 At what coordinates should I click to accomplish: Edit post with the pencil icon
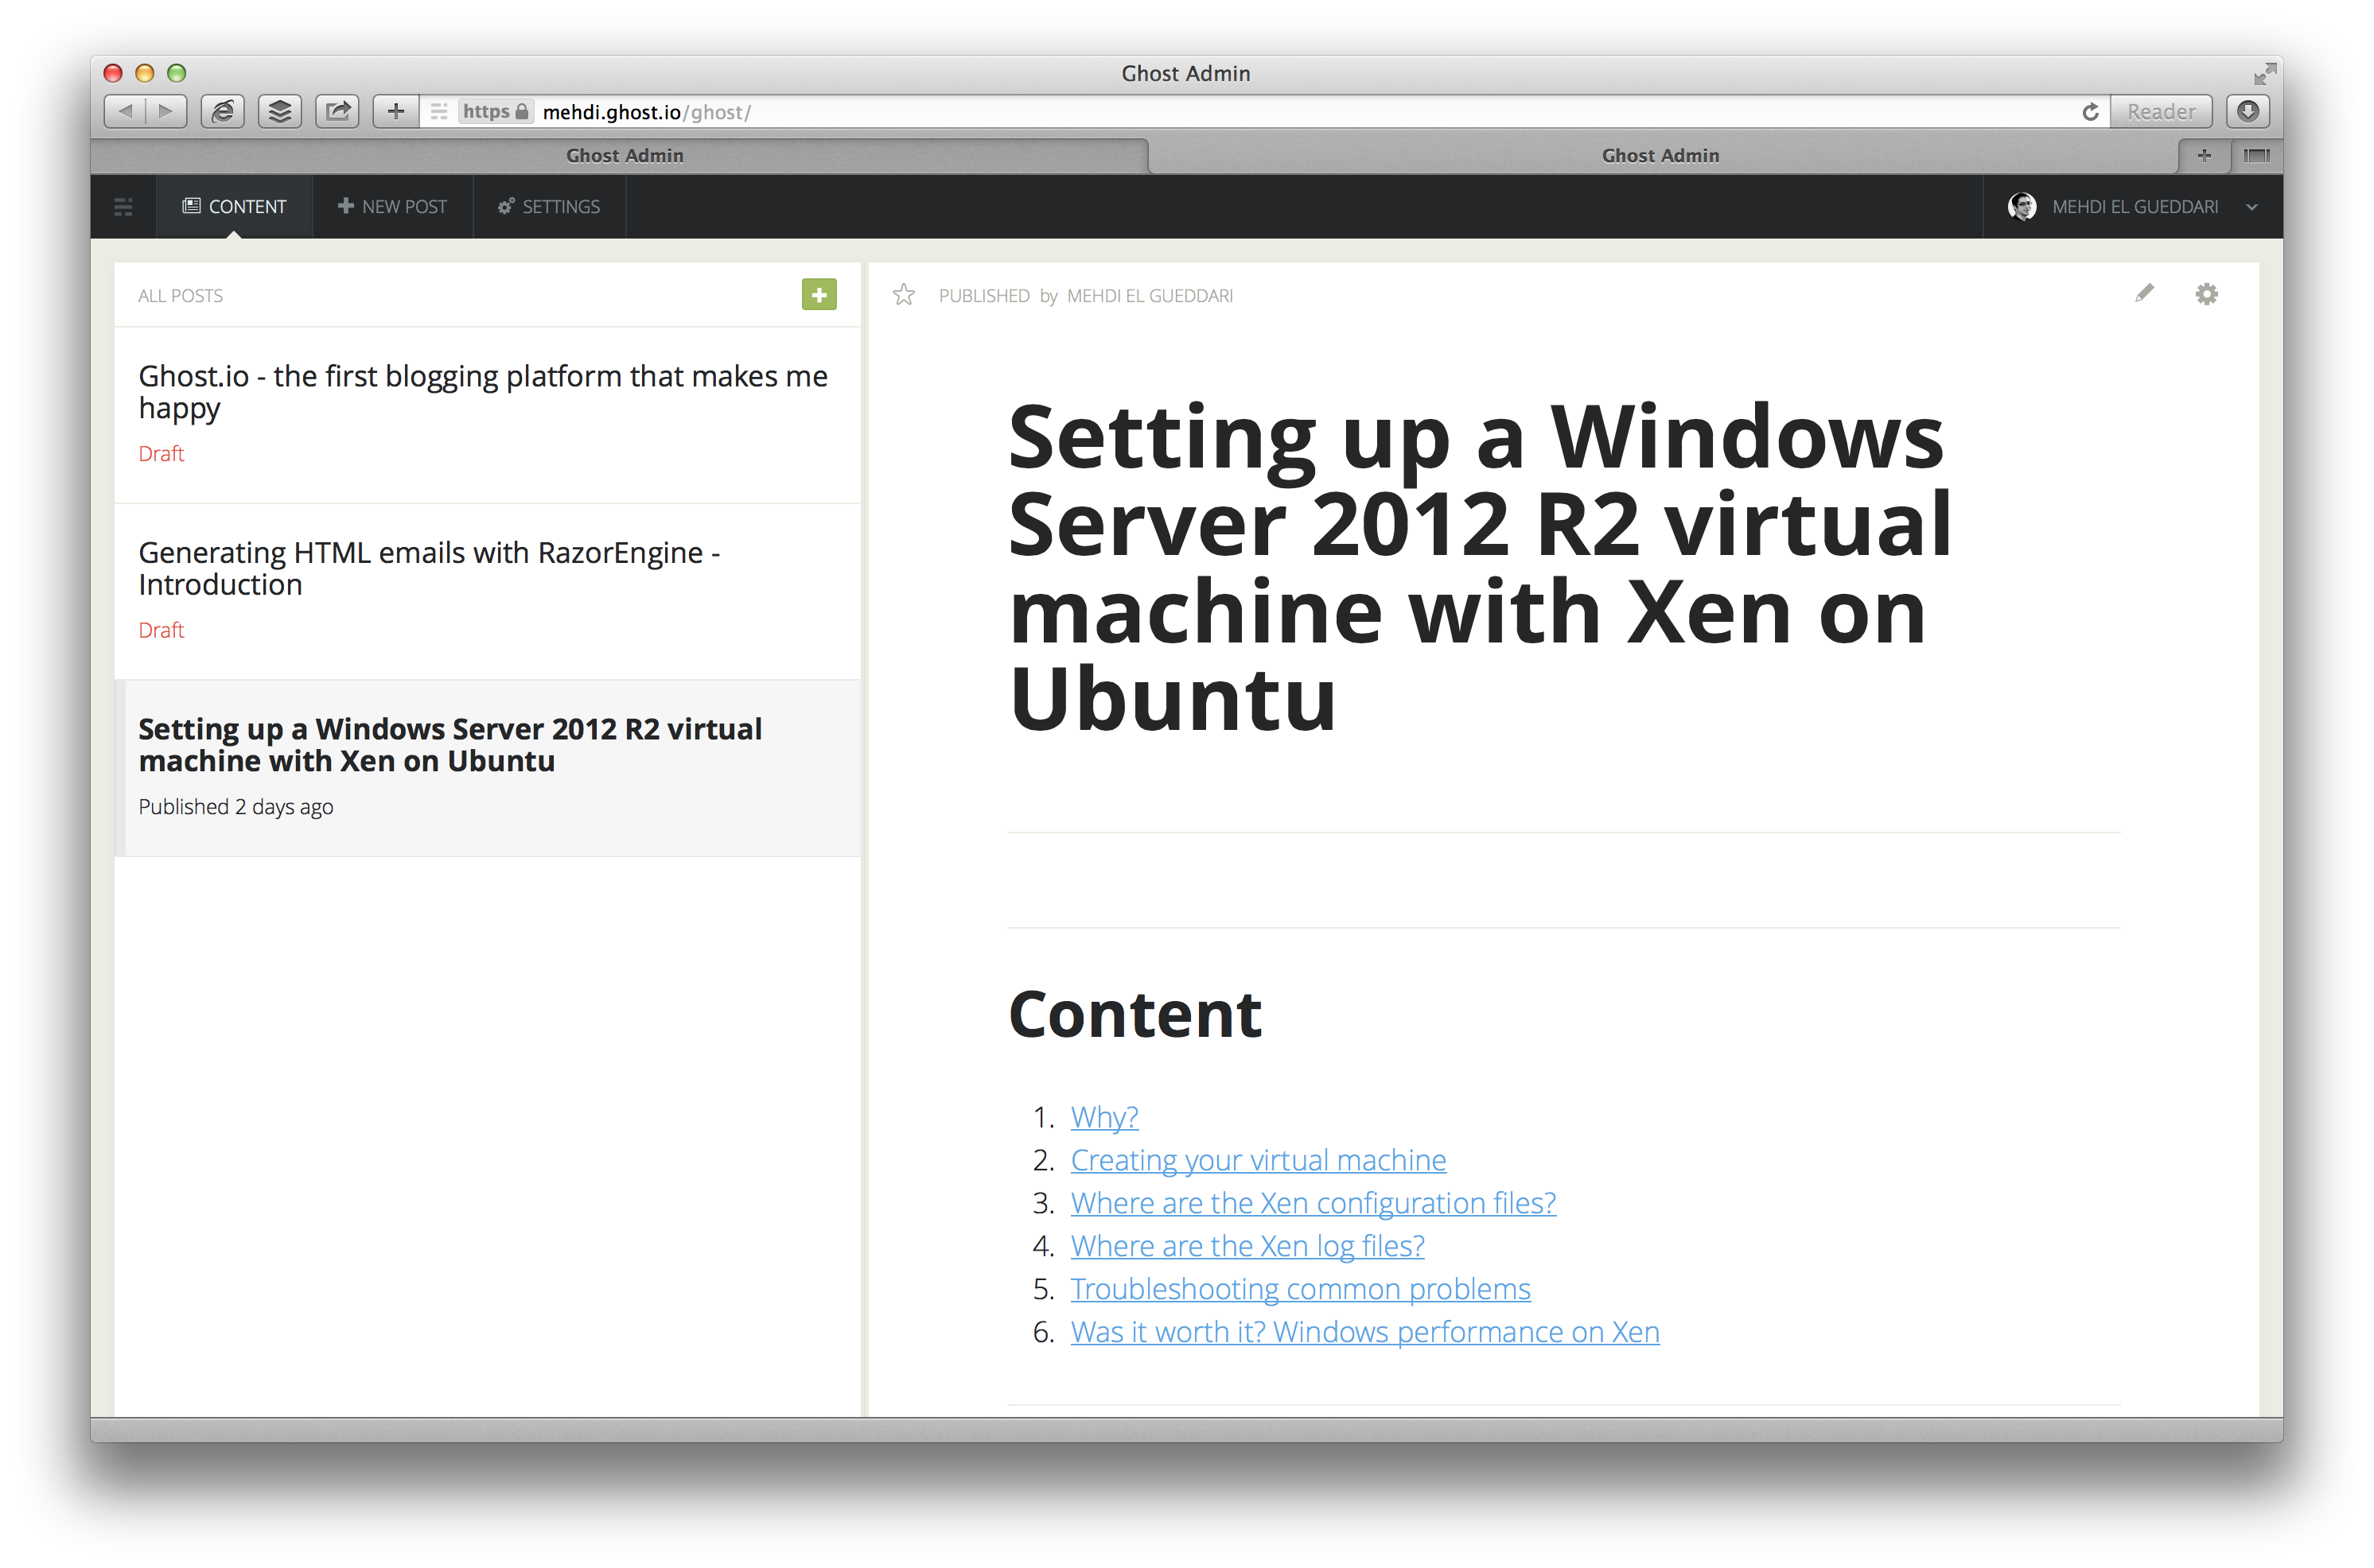pyautogui.click(x=2144, y=293)
